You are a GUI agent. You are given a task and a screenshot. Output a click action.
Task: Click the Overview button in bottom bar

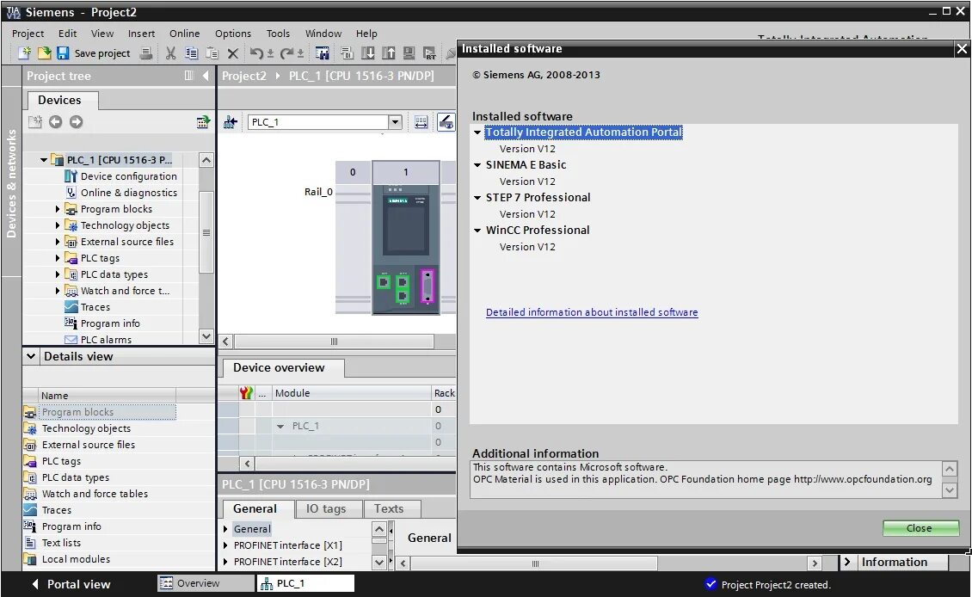tap(206, 583)
